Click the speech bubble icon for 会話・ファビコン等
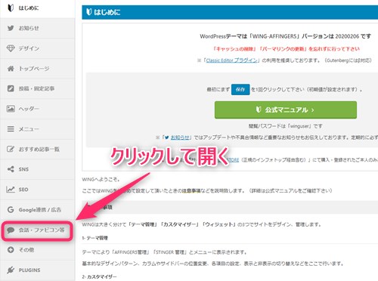The height and width of the screenshot is (281, 378). coord(11,230)
